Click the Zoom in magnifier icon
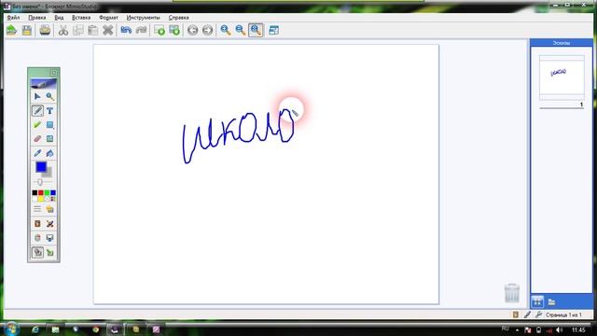The image size is (597, 336). [x=226, y=30]
